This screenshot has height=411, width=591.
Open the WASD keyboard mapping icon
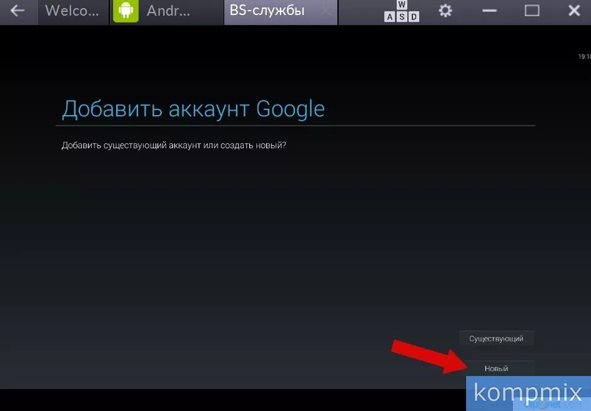point(402,11)
